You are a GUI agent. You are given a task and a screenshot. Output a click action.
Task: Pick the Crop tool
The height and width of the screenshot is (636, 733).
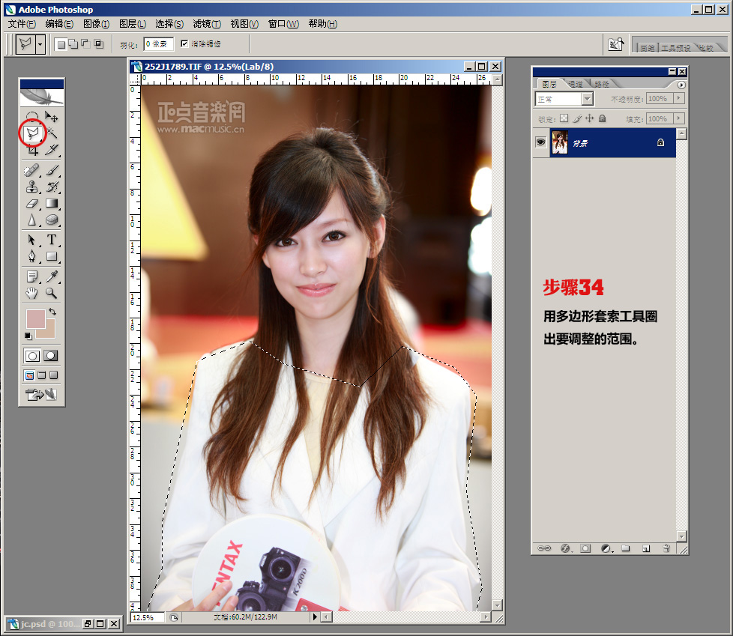32,151
